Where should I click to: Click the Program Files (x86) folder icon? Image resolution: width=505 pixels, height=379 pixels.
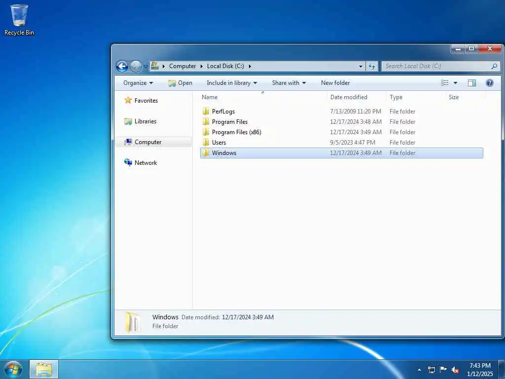[x=206, y=132]
